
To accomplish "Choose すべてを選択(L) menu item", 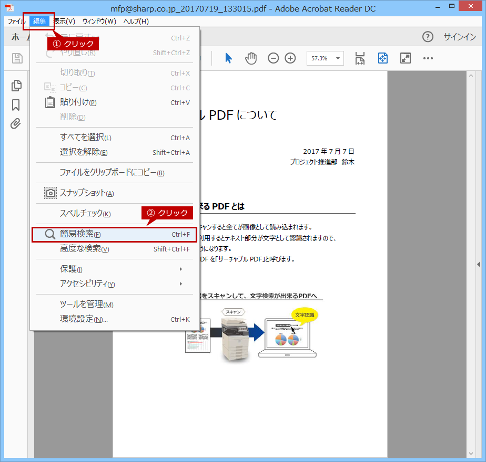I will (114, 138).
